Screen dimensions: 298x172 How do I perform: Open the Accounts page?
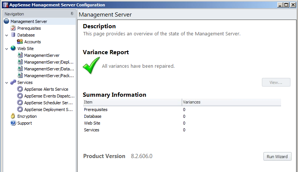point(32,42)
